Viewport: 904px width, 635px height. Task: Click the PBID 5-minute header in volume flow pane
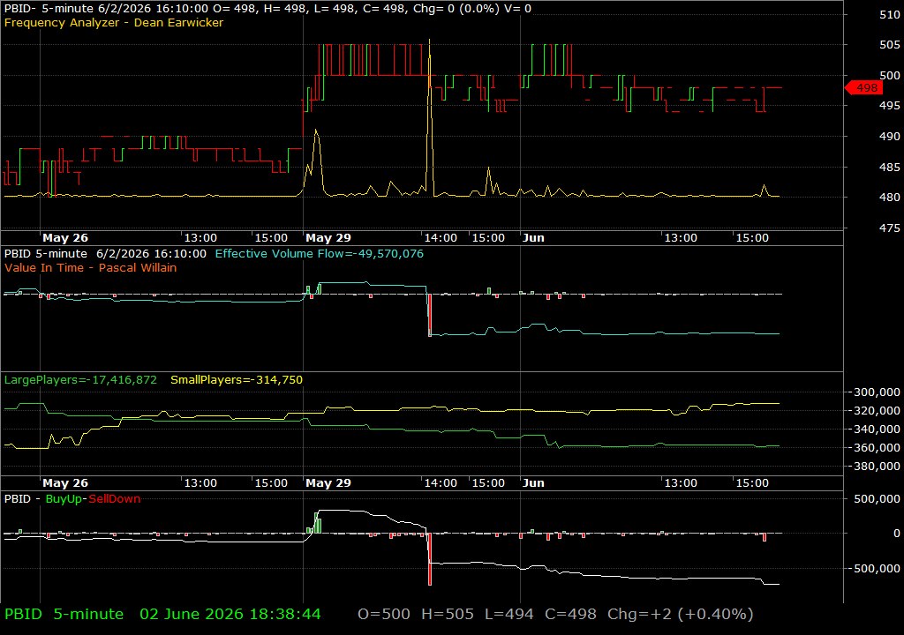105,253
